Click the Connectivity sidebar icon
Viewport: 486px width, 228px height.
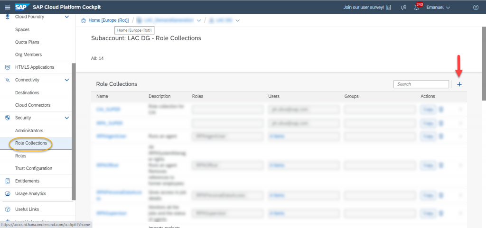click(8, 80)
